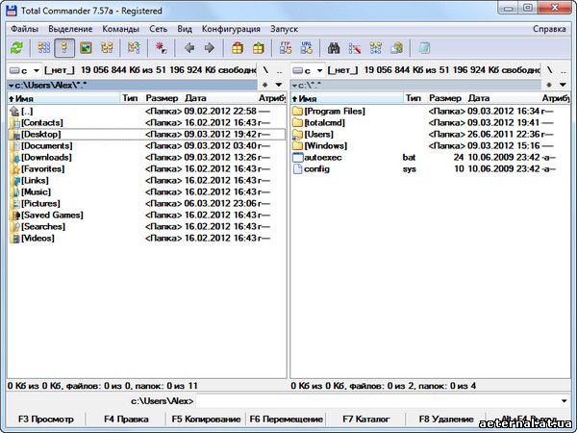Open the Сеть menu
The image size is (577, 433).
(x=159, y=29)
